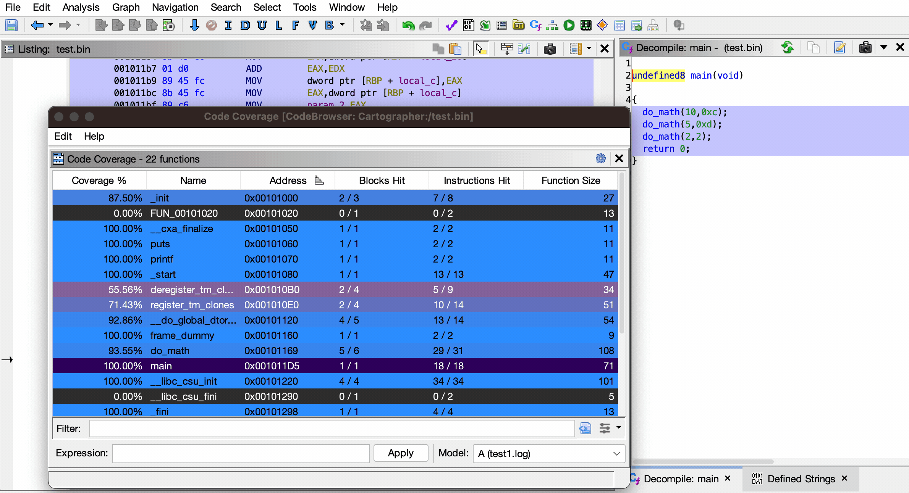Select the Analysis menu item
Viewport: 909px width, 493px height.
coord(81,7)
